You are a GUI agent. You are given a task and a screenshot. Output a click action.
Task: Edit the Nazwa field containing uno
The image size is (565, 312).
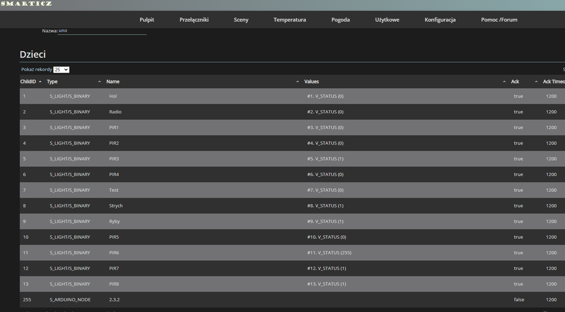102,31
